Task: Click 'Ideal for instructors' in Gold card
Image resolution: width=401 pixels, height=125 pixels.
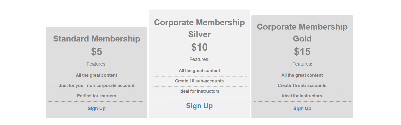Action: tap(302, 96)
